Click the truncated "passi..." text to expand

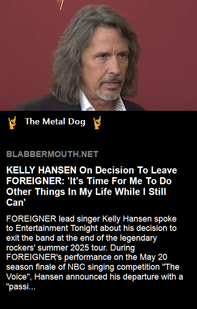tap(21, 287)
